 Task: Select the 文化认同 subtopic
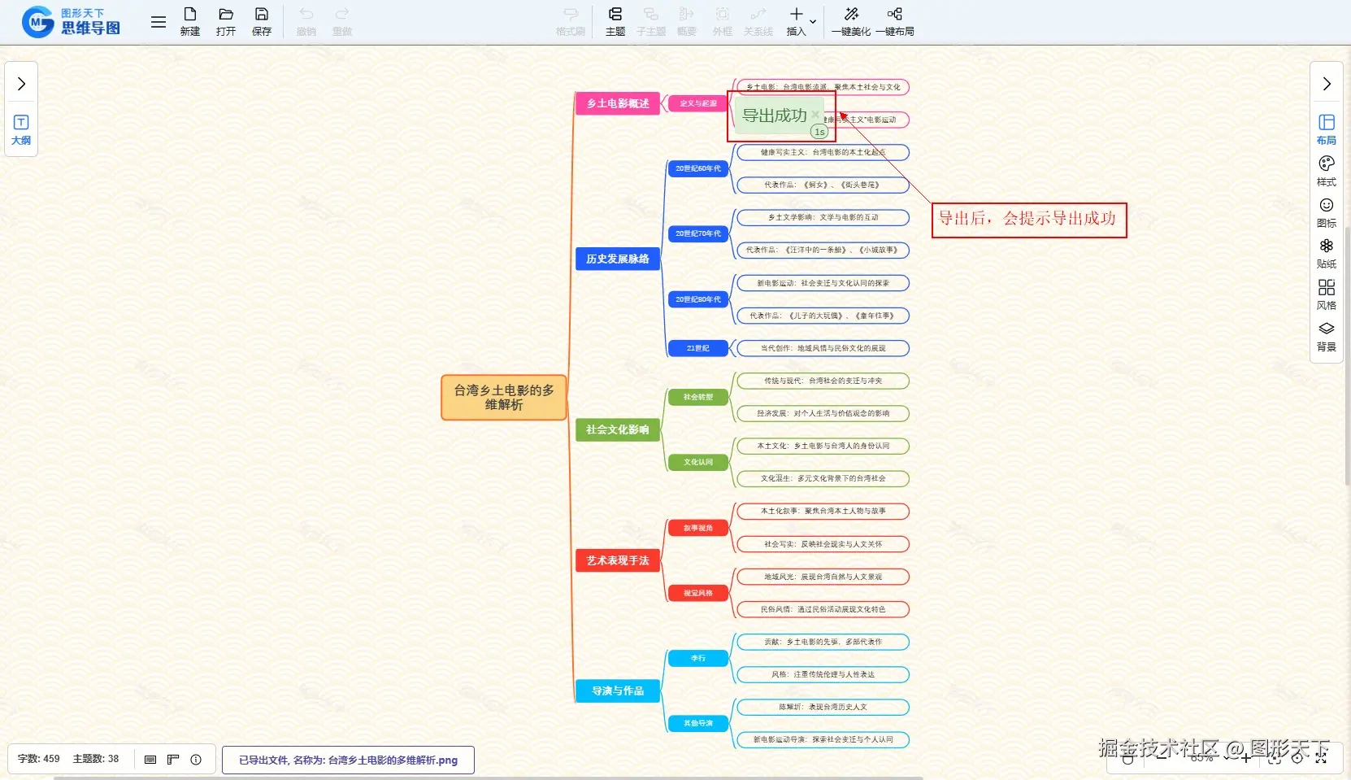tap(698, 462)
